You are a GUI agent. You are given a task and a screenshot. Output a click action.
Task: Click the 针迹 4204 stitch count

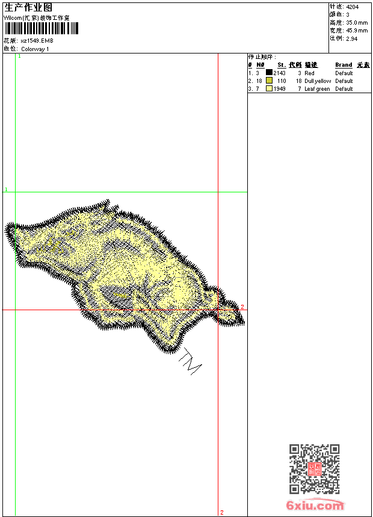point(344,7)
